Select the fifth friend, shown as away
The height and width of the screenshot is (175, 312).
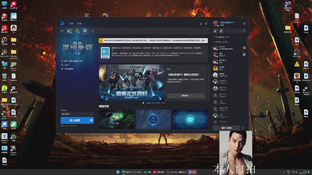pyautogui.click(x=229, y=75)
